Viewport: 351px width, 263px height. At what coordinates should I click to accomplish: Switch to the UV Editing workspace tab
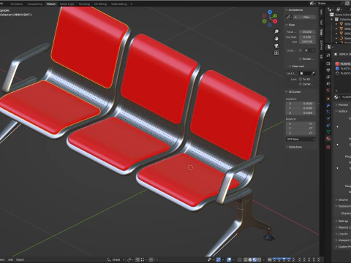click(x=100, y=4)
